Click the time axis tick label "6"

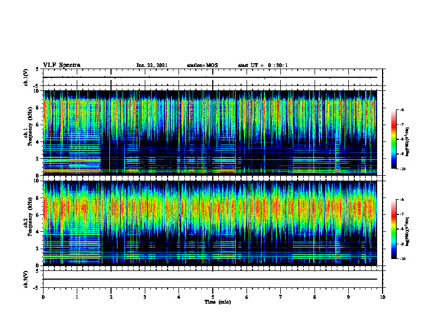(x=247, y=297)
